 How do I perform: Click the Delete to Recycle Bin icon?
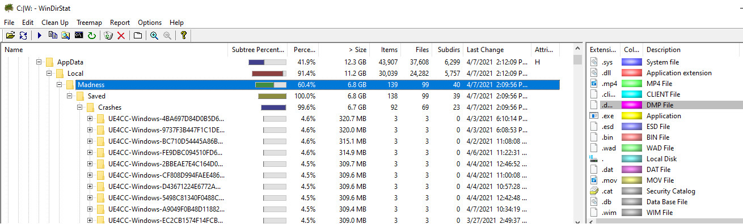point(108,36)
